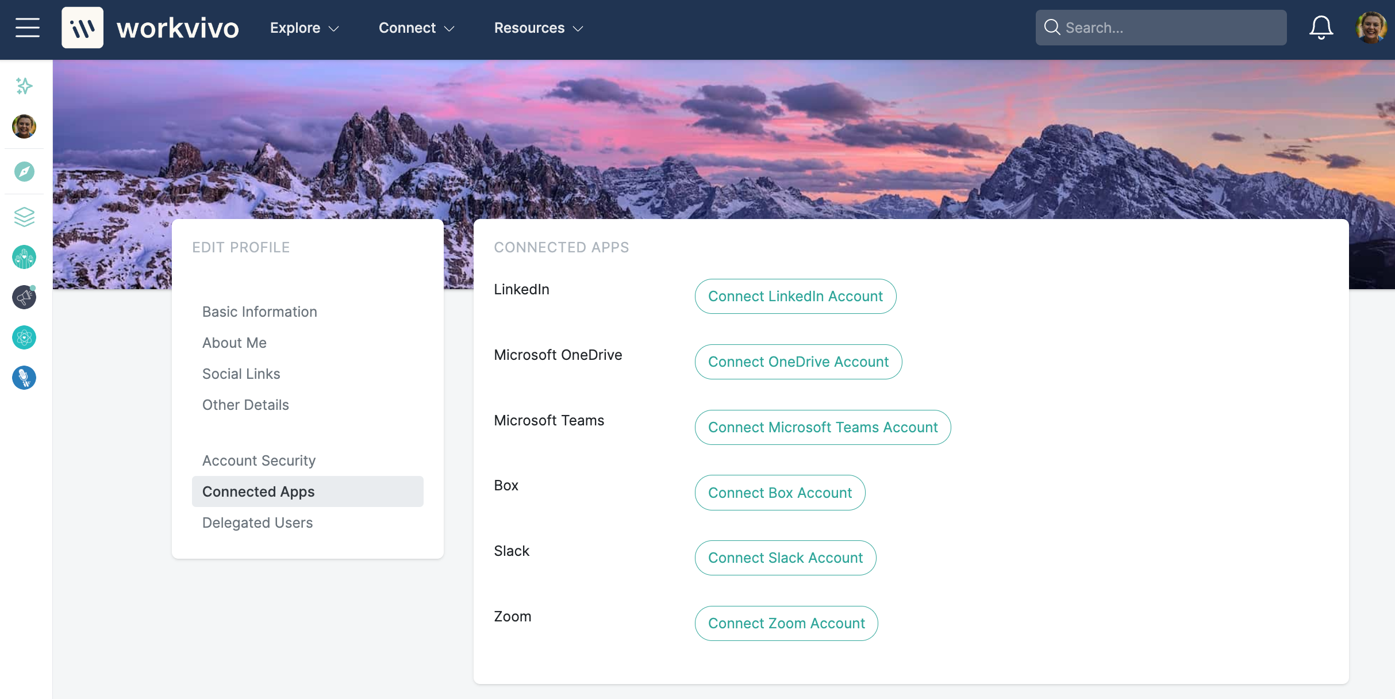Open Account Security section
The height and width of the screenshot is (699, 1395).
click(x=259, y=460)
